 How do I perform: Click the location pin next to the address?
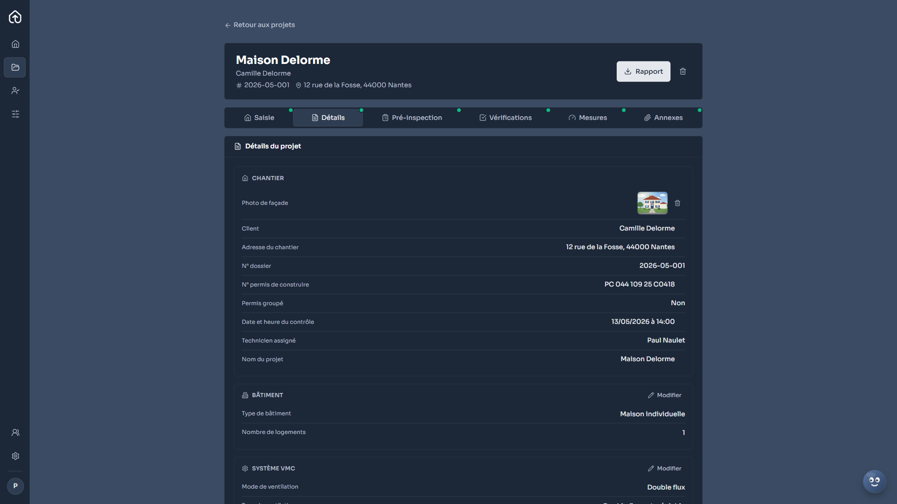[298, 85]
